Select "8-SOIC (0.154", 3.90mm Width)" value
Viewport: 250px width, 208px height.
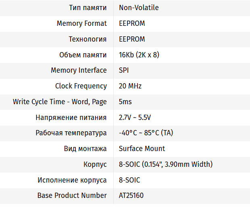tap(166, 164)
